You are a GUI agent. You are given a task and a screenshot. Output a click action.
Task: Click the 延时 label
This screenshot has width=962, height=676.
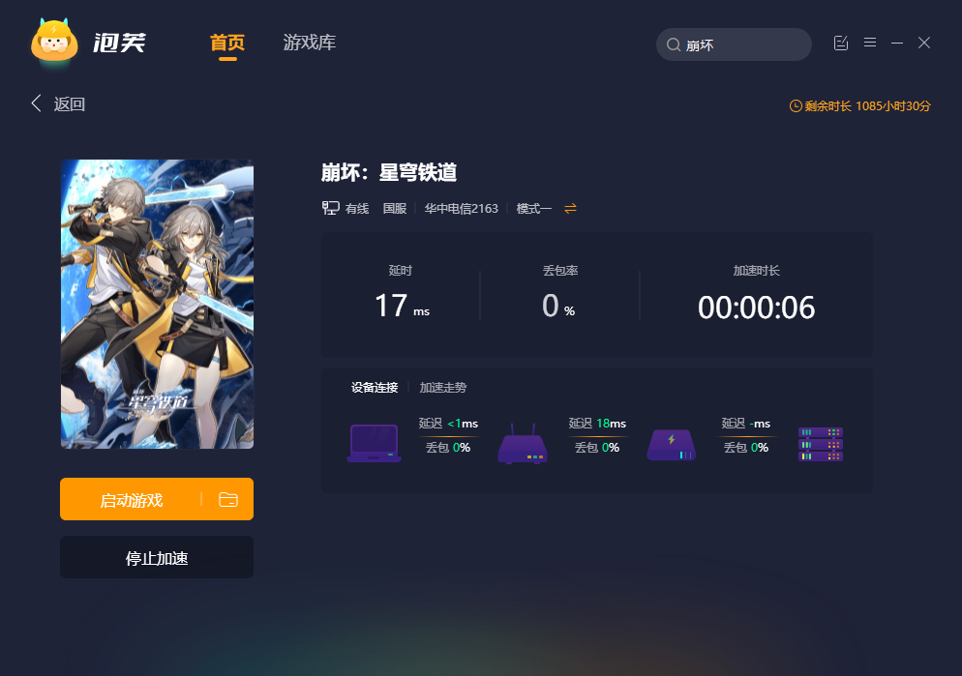click(400, 270)
